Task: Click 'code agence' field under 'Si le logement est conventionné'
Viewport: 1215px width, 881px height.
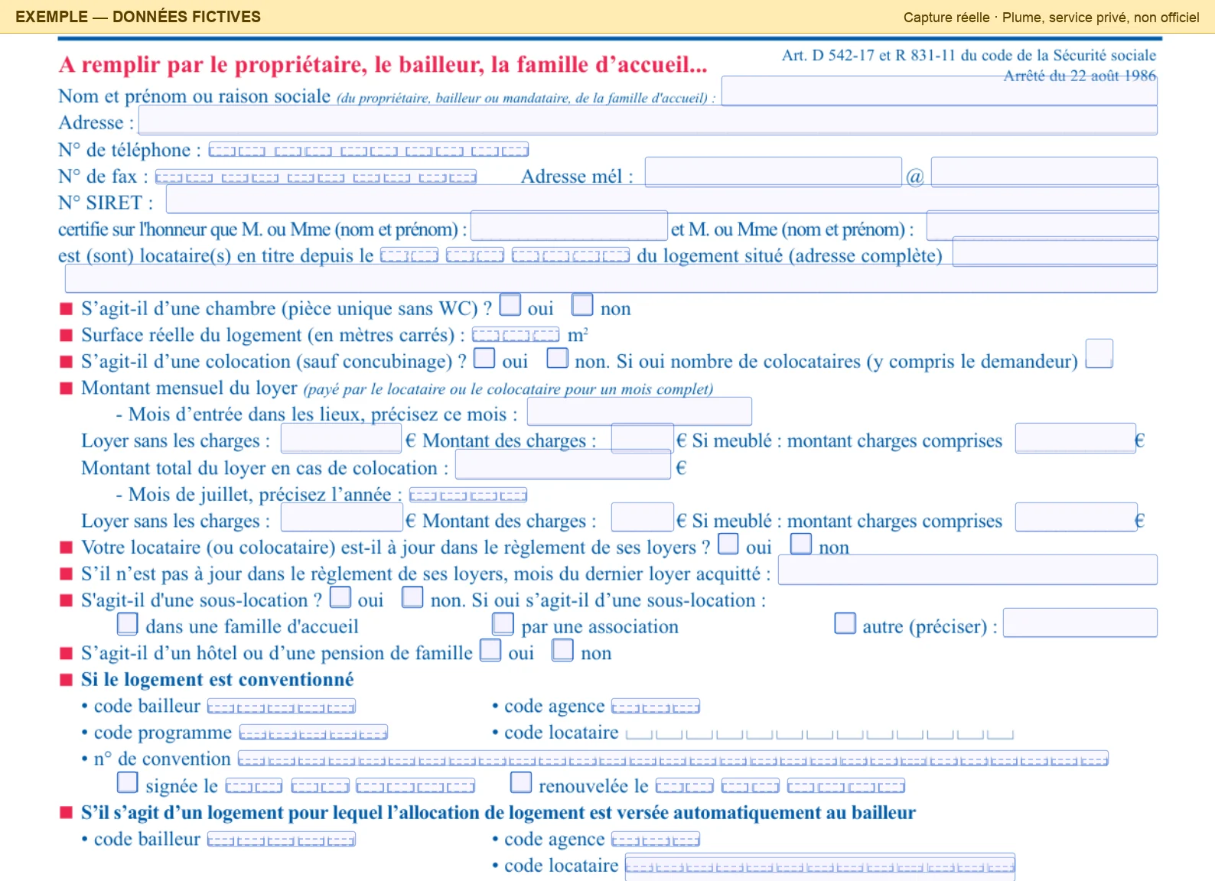Action: pyautogui.click(x=656, y=707)
